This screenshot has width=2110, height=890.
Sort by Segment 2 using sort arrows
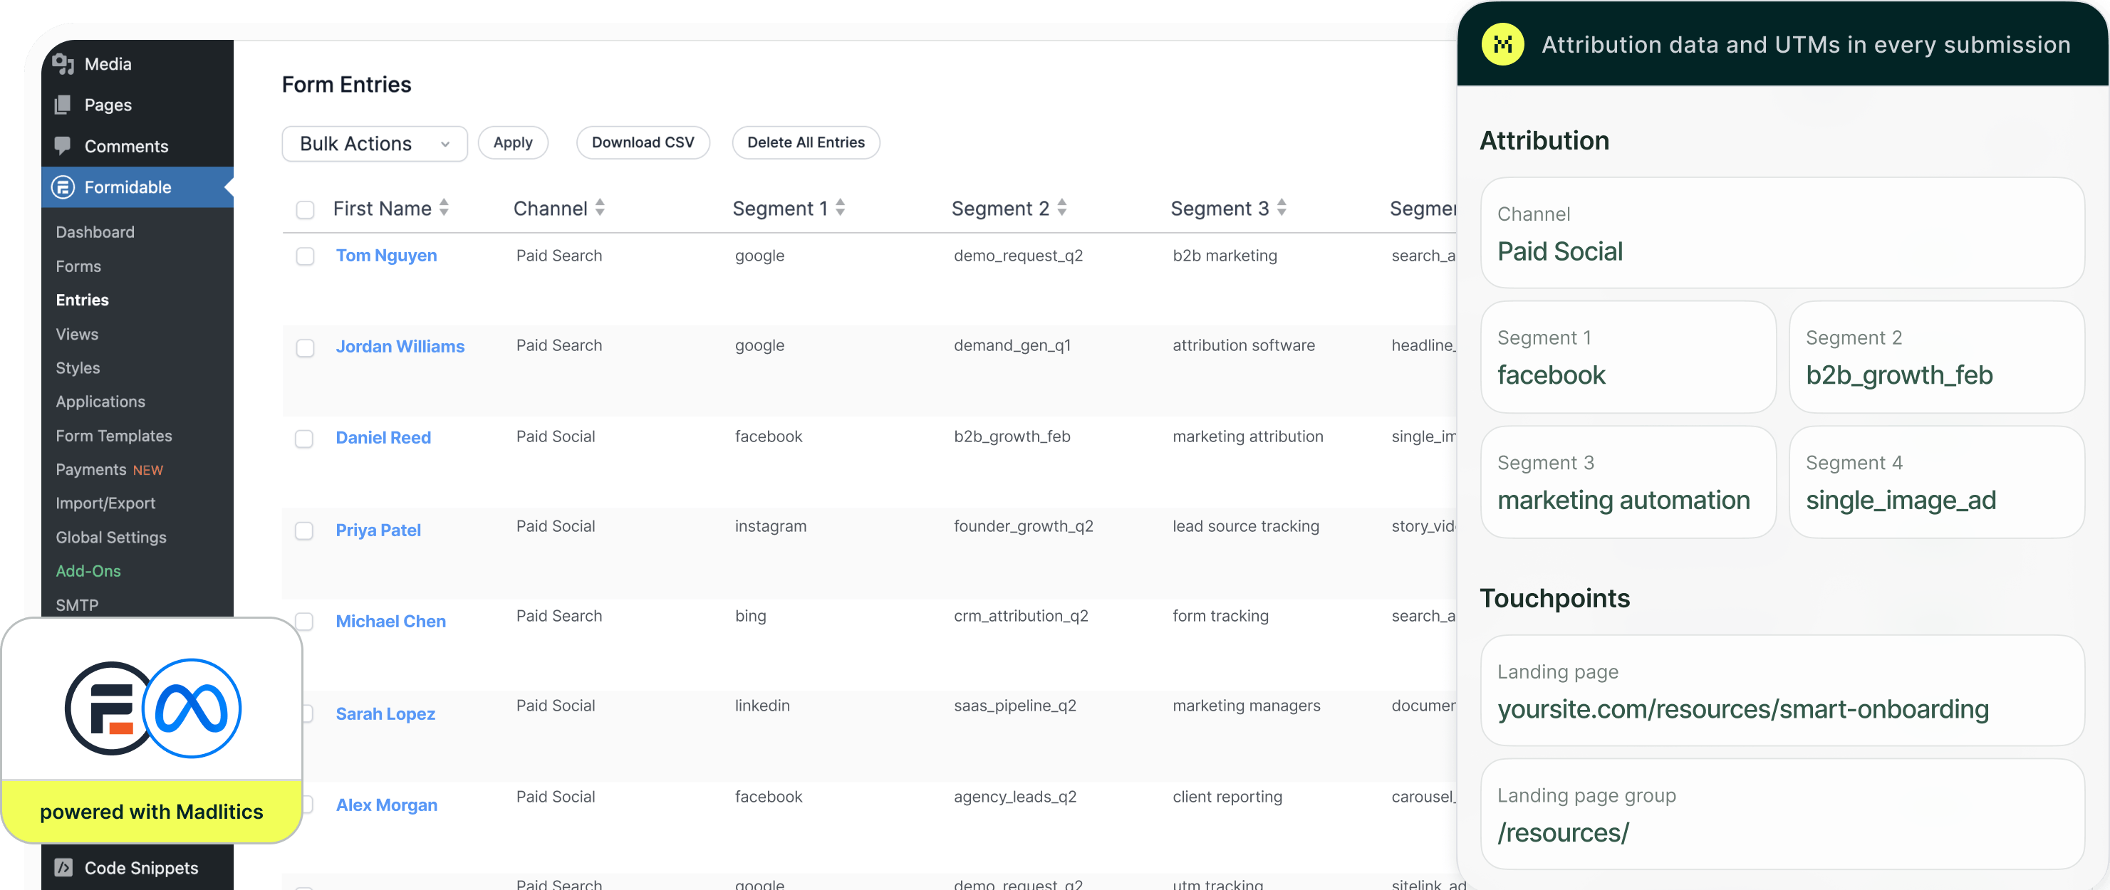click(x=1061, y=208)
